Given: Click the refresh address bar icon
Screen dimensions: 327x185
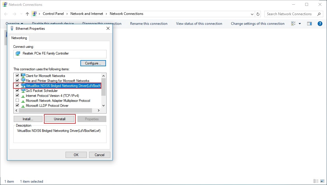Looking at the screenshot, I should [x=258, y=14].
